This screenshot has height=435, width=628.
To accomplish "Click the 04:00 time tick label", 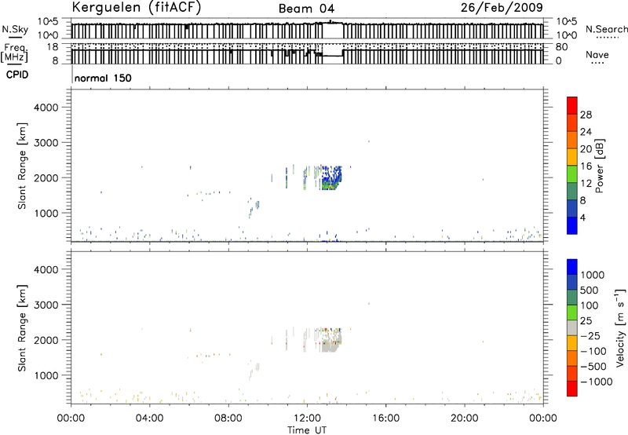I will point(149,419).
